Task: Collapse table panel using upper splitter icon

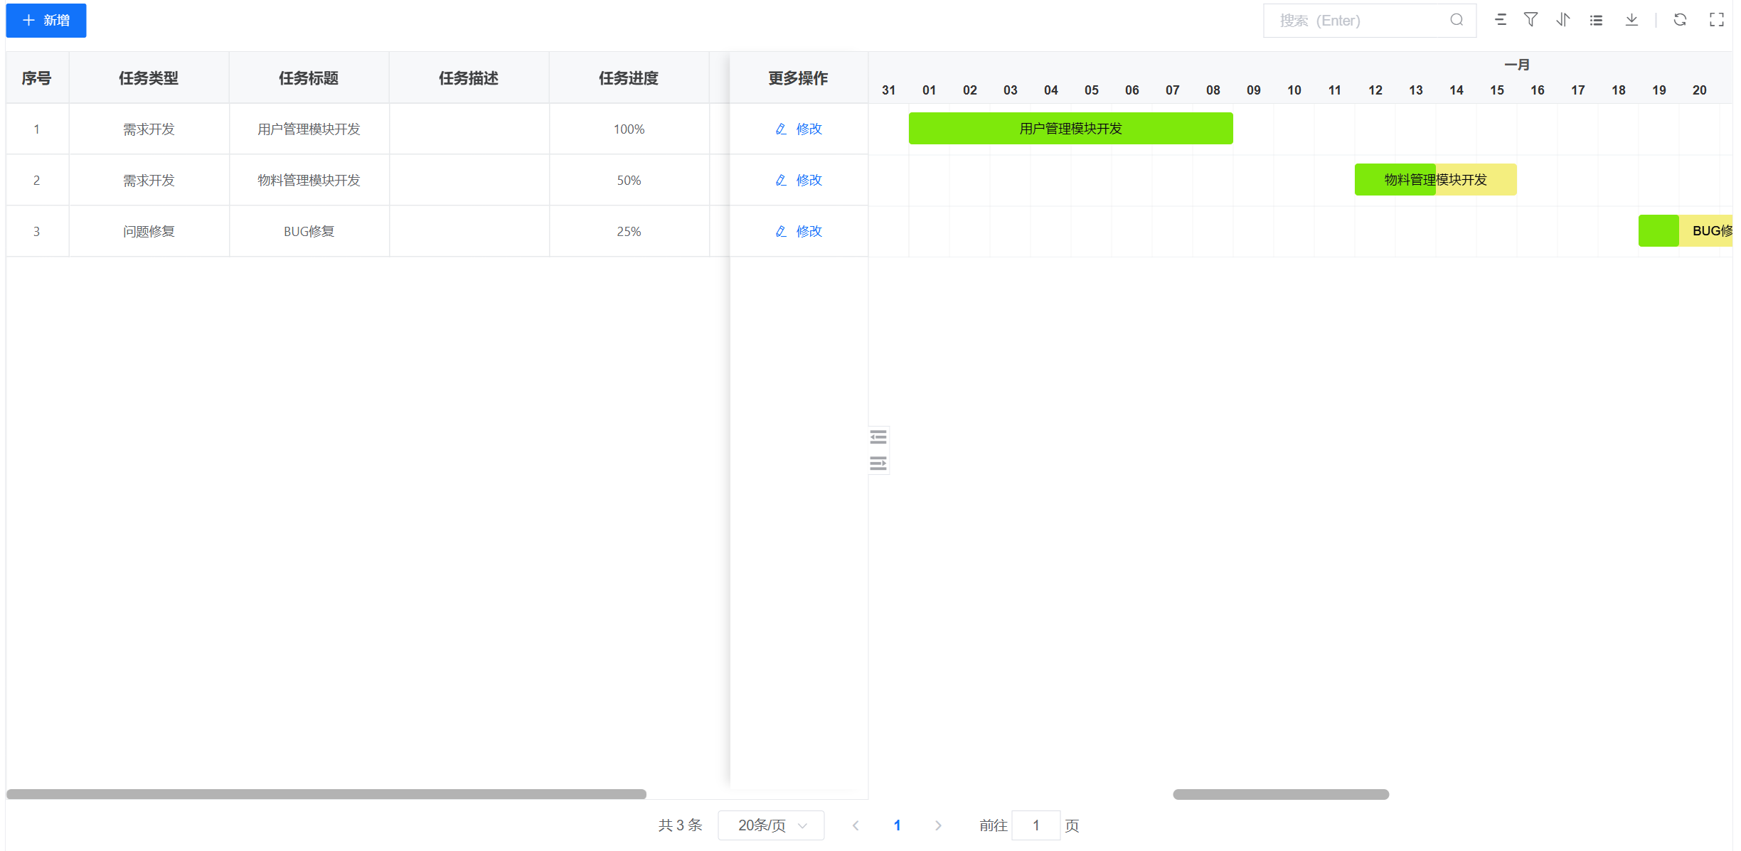Action: [x=878, y=437]
